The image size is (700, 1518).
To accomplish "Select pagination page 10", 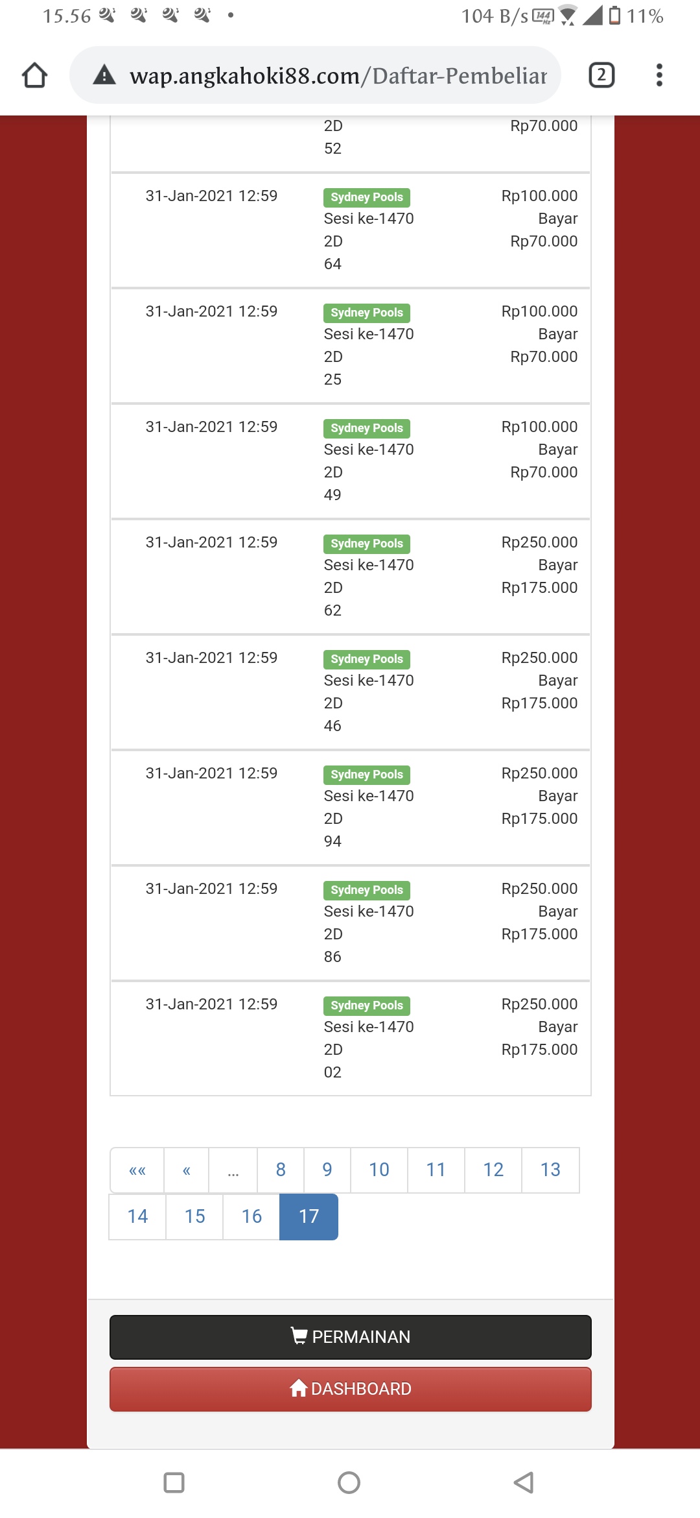I will pos(379,1170).
